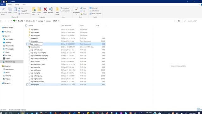Open the New item dropdown
The height and width of the screenshot is (114, 202).
pyautogui.click(x=65, y=8)
